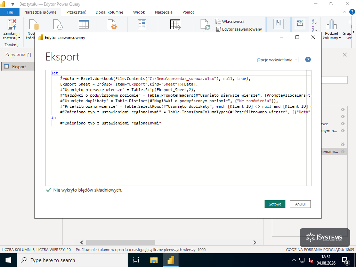Expand the Podziel kolumny dropdown arrow
356x267 pixels.
coord(340,38)
